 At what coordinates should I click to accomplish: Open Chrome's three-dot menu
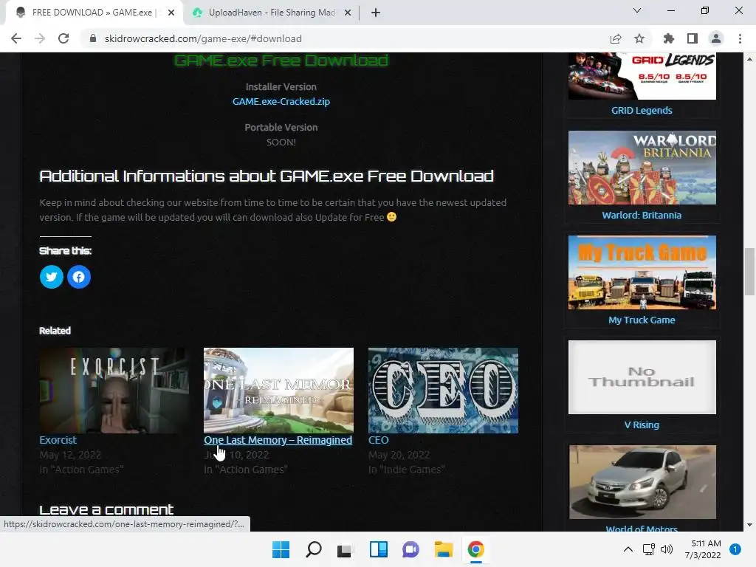coord(740,38)
